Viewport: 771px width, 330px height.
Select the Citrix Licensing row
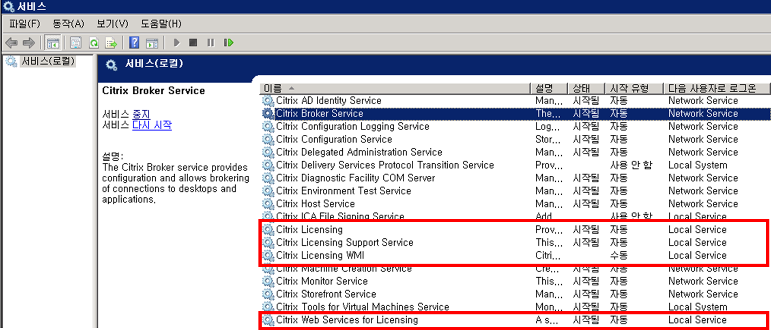[x=515, y=230]
